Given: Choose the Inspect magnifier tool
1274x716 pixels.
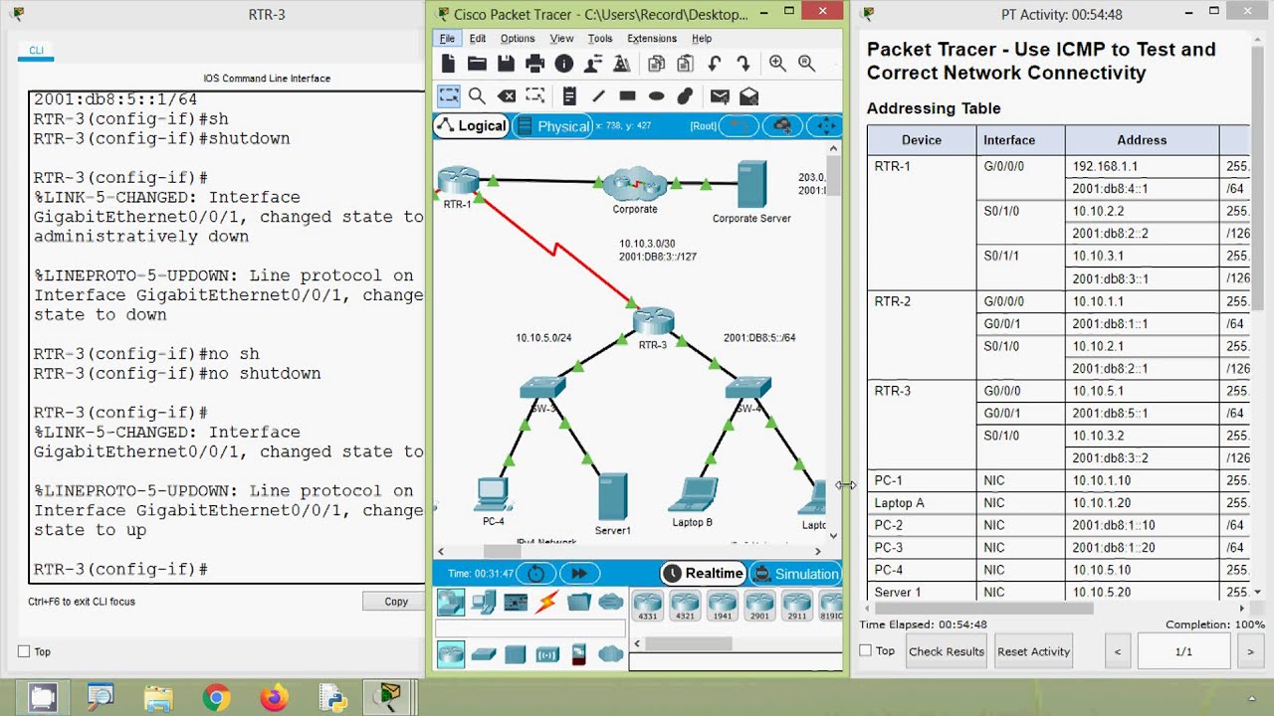Looking at the screenshot, I should (477, 95).
